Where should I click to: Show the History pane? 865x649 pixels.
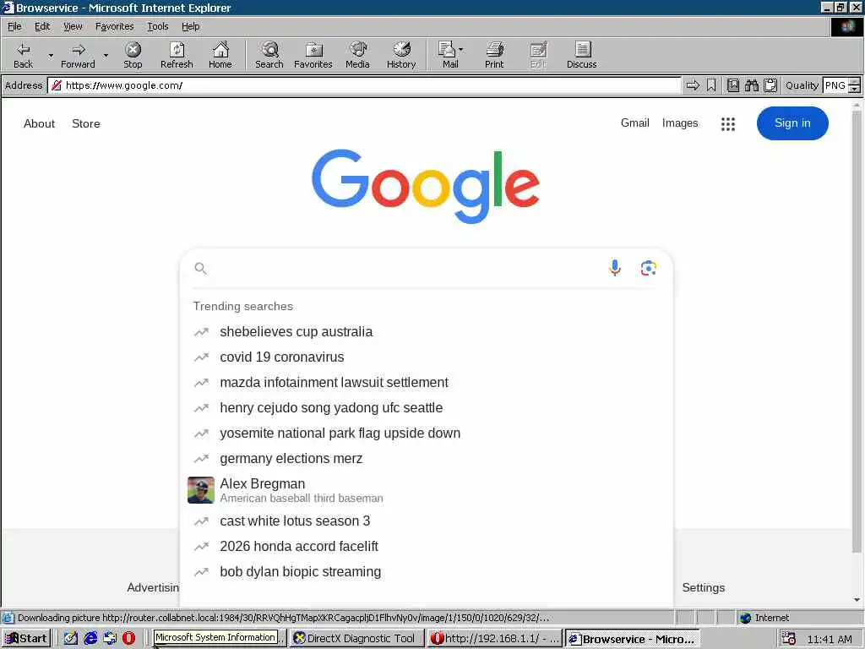point(401,55)
